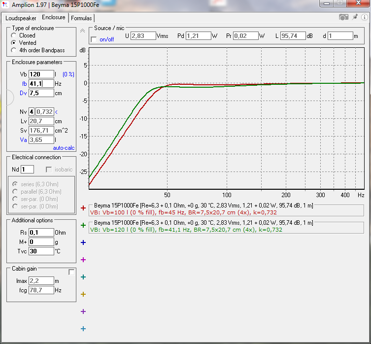Enable the Cabin gain checkbox
Screen dimensions: 371x344
(71, 272)
